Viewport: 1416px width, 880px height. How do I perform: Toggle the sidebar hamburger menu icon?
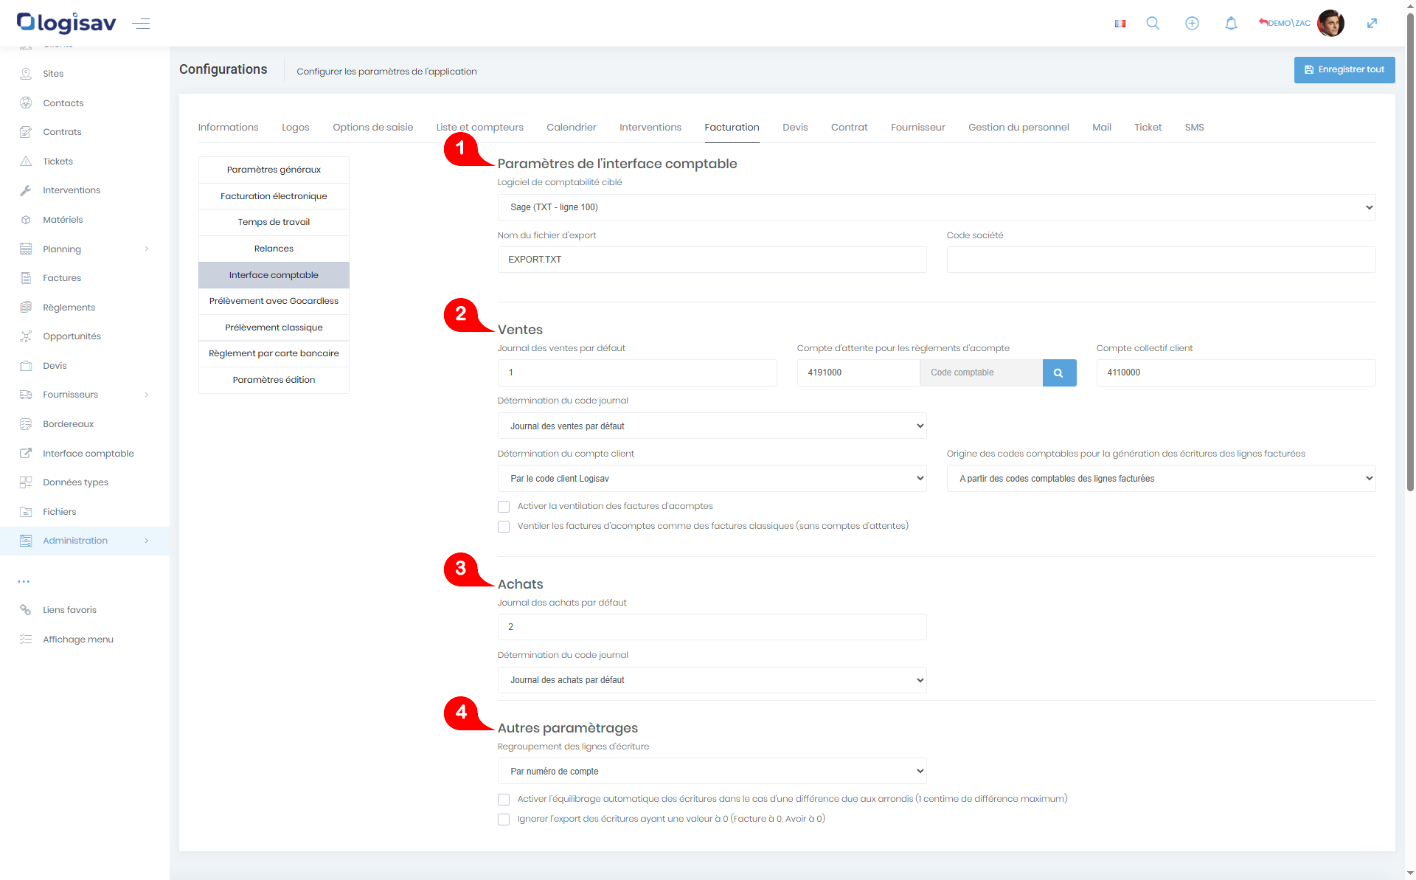(x=141, y=24)
